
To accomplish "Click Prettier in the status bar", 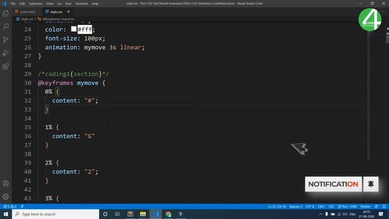I will pos(365,206).
